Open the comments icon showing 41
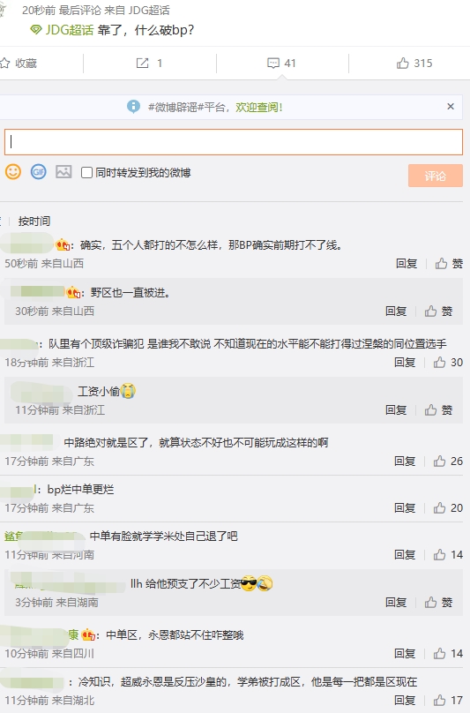The height and width of the screenshot is (713, 470). pyautogui.click(x=273, y=64)
